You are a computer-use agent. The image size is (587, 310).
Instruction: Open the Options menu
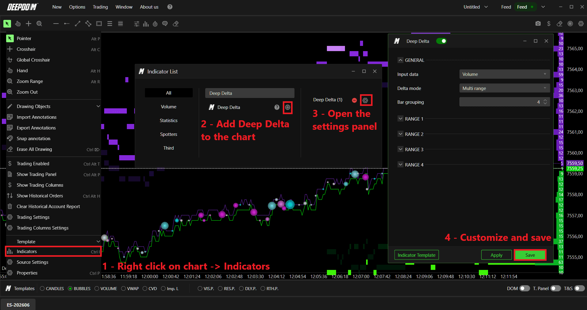(77, 7)
